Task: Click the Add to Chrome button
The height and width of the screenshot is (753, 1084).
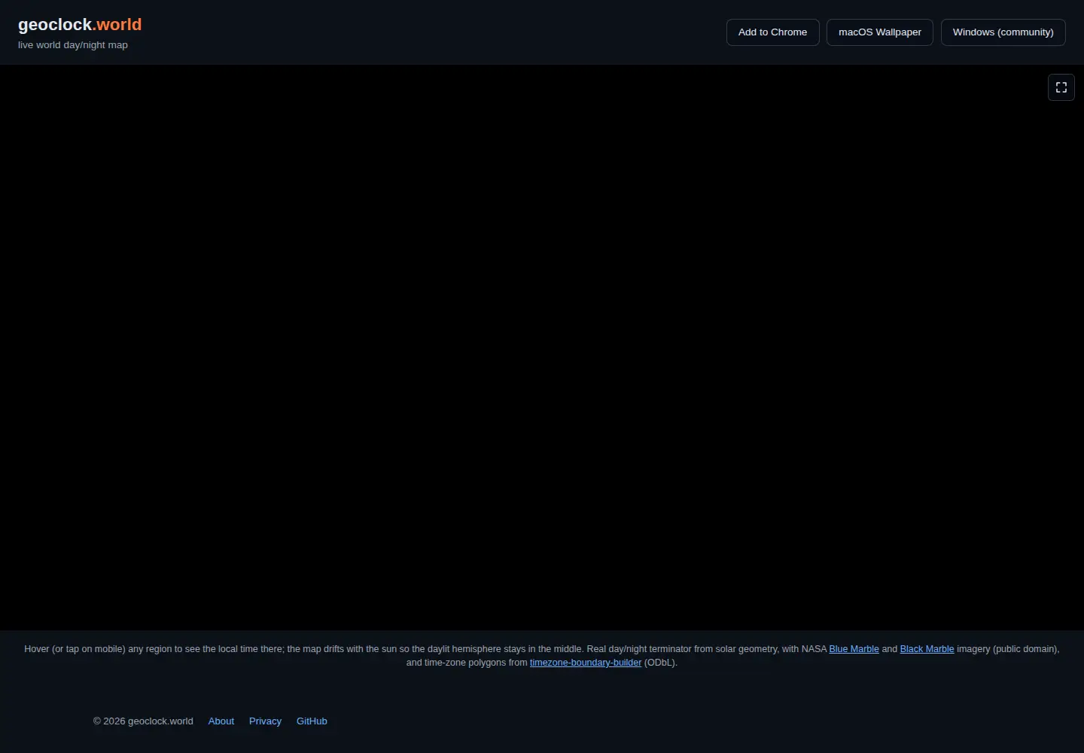Action: click(772, 32)
